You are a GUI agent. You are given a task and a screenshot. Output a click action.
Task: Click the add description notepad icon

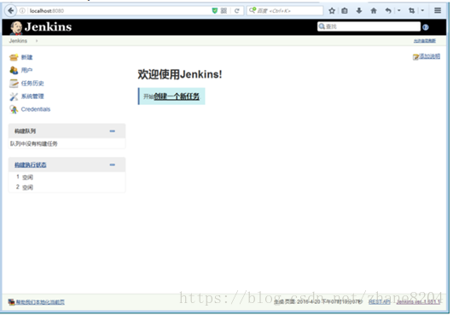click(415, 57)
